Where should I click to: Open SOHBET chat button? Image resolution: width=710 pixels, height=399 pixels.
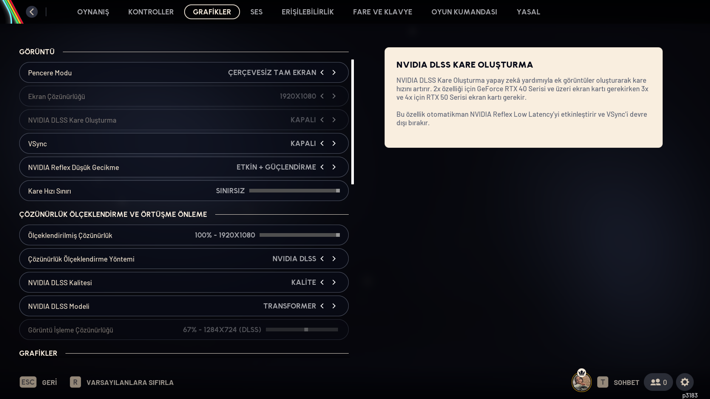(626, 382)
